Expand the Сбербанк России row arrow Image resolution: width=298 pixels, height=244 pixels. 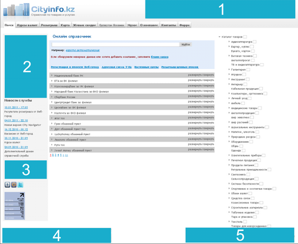[52, 97]
